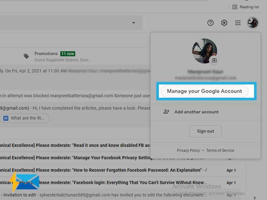Click the Promotions tag icon

[x=26, y=56]
